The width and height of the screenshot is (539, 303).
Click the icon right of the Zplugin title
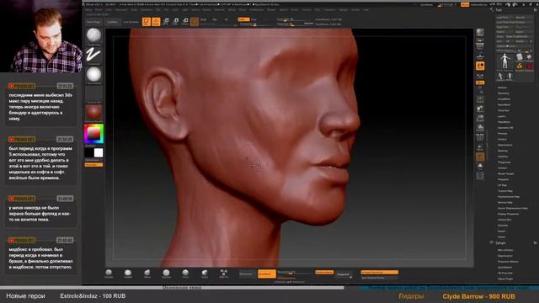click(x=536, y=243)
